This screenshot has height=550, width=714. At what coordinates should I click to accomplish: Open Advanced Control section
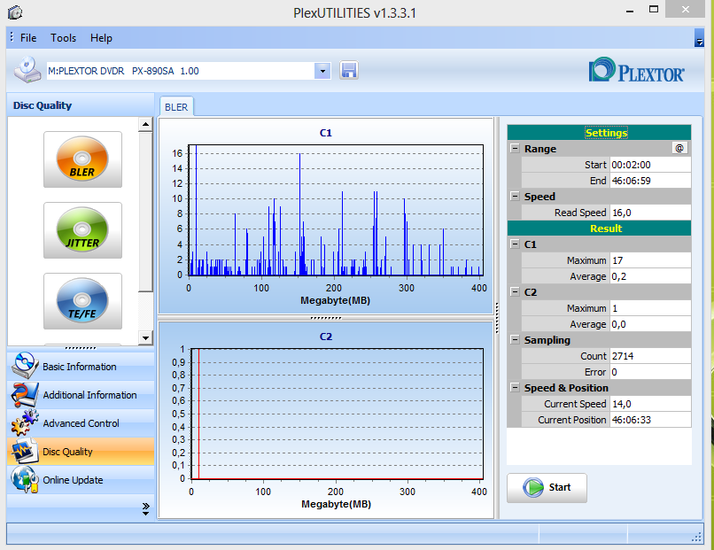(81, 423)
